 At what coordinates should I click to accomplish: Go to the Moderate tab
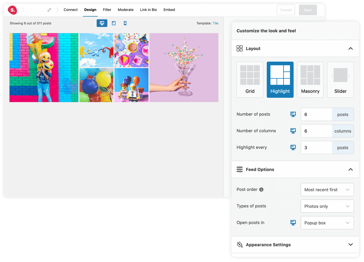pyautogui.click(x=126, y=10)
